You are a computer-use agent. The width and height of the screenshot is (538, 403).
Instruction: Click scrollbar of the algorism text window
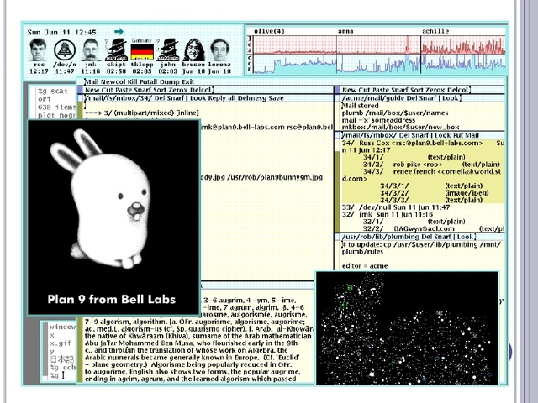click(x=81, y=349)
